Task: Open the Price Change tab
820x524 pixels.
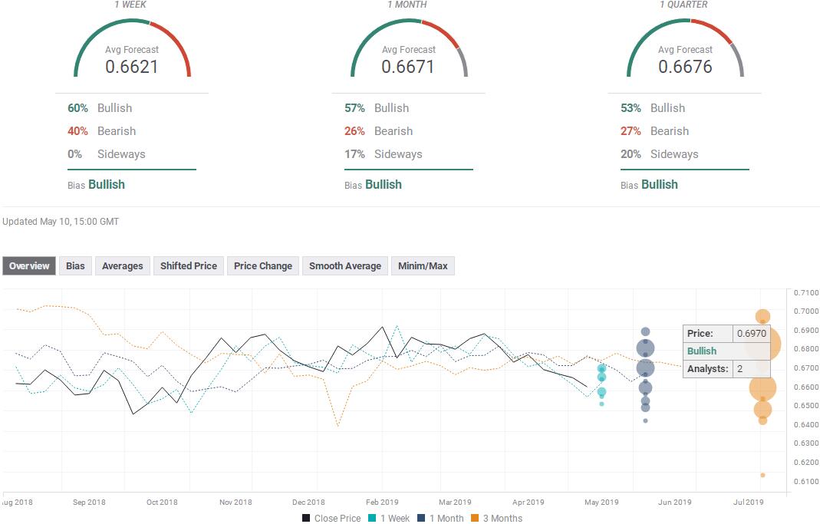Action: 263,266
